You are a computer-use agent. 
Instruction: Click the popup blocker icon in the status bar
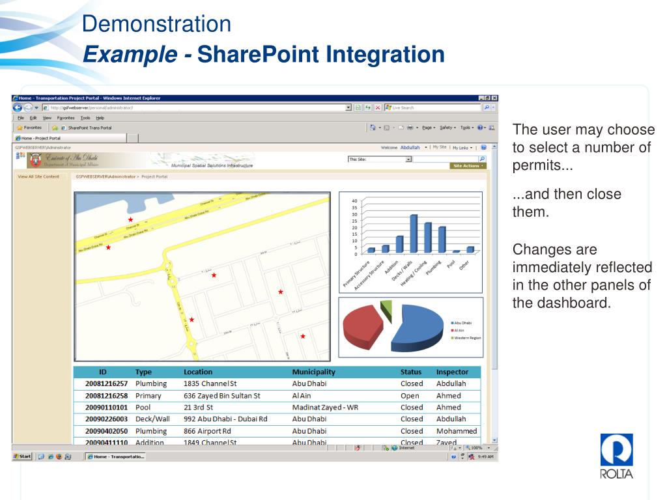(358, 448)
